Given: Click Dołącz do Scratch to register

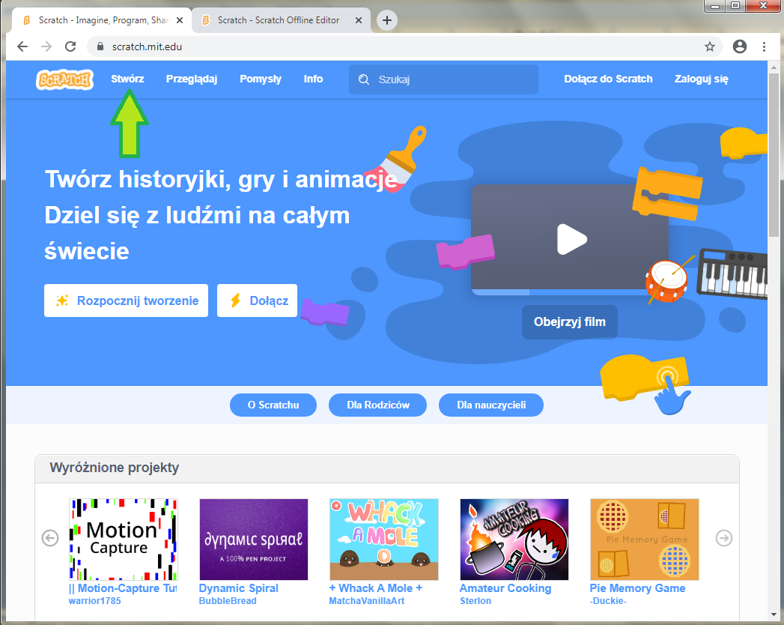Looking at the screenshot, I should pyautogui.click(x=608, y=79).
